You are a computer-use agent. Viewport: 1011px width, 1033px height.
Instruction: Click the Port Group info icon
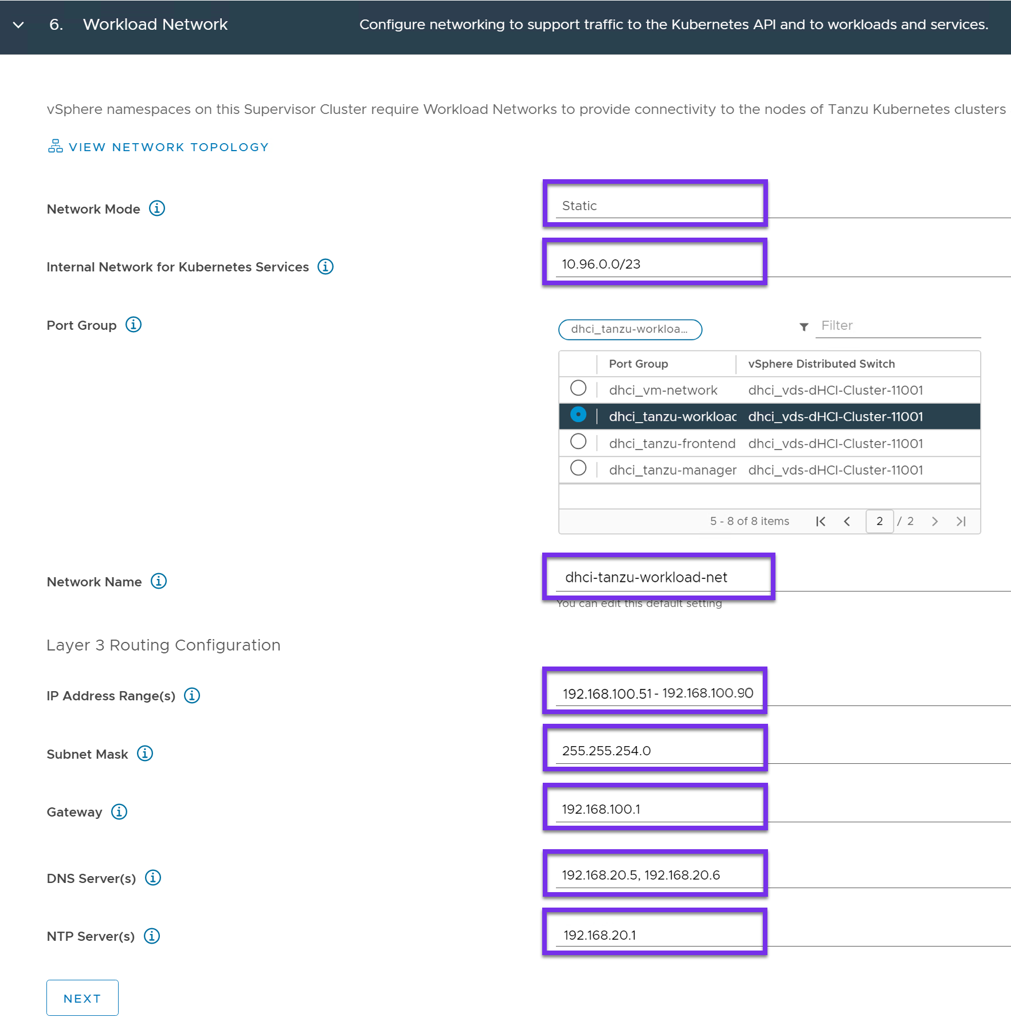(x=134, y=325)
